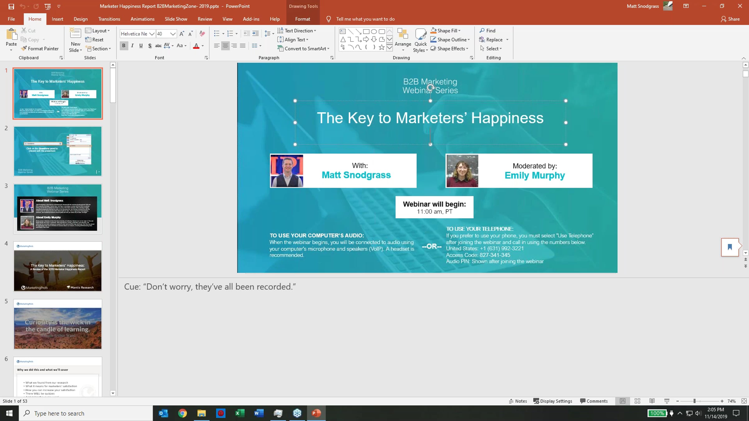Open Slide Sorter view icon
This screenshot has height=421, width=749.
pyautogui.click(x=637, y=401)
